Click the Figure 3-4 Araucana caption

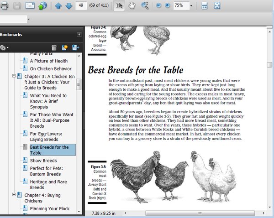97,38
